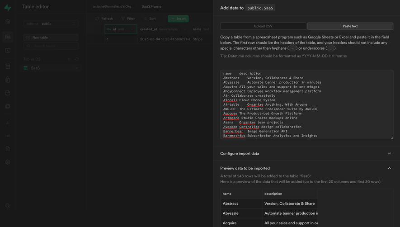Viewport: 400px width, 227px height.
Task: Click preview cell 'Acquire'
Action: [x=241, y=223]
